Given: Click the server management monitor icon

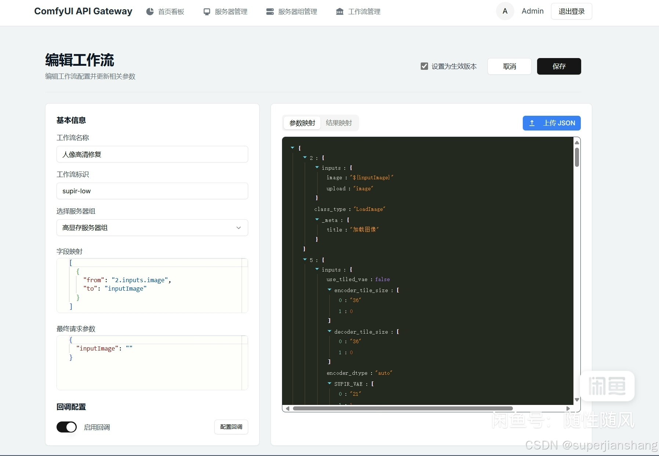Looking at the screenshot, I should 207,12.
